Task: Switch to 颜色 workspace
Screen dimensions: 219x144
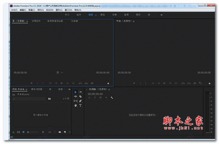Action: [x=103, y=15]
